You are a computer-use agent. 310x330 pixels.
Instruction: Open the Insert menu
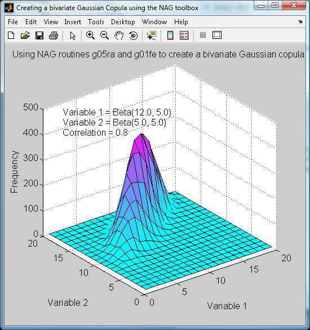pos(73,21)
